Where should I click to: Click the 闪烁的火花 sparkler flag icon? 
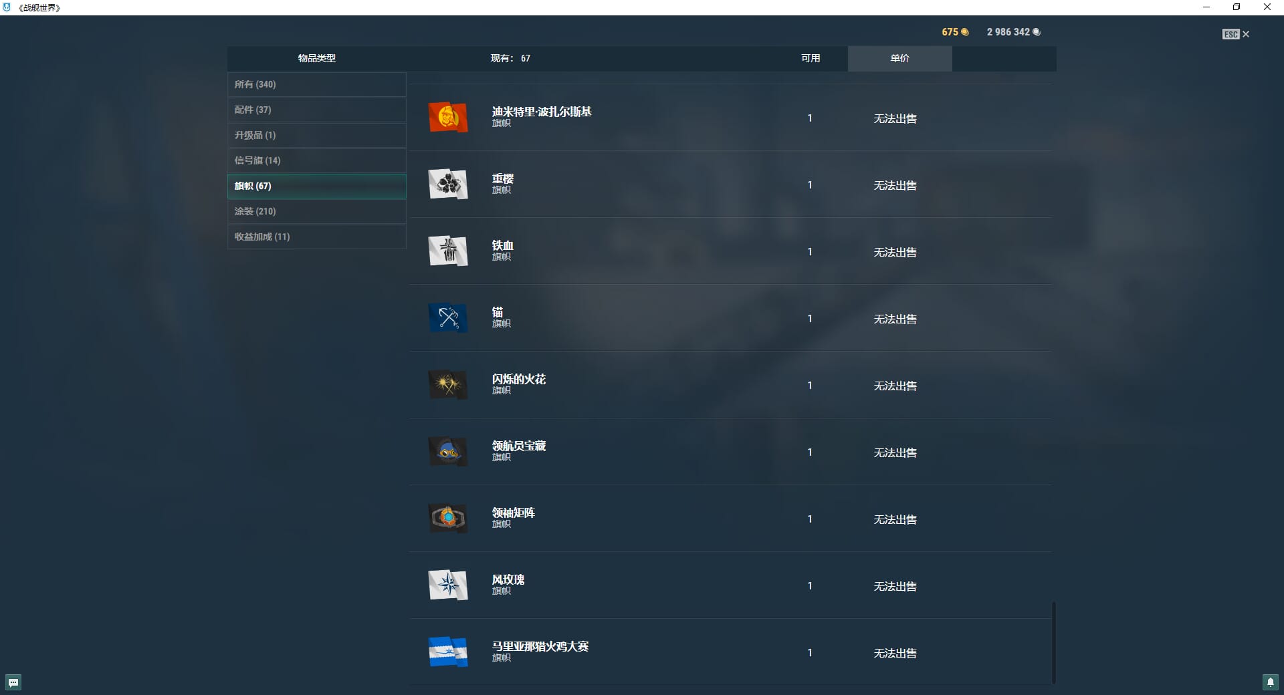pos(448,385)
